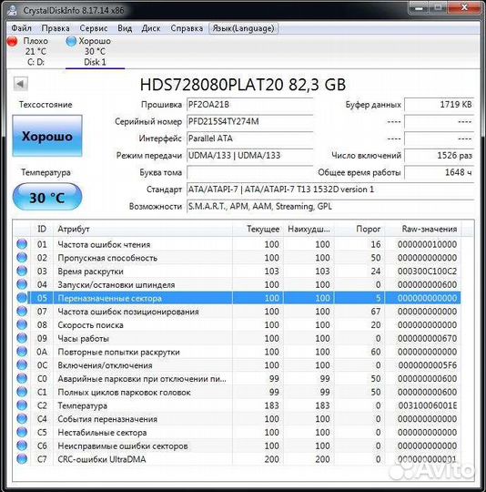Click the previous disk arrow button
This screenshot has height=492, width=486.
point(21,84)
